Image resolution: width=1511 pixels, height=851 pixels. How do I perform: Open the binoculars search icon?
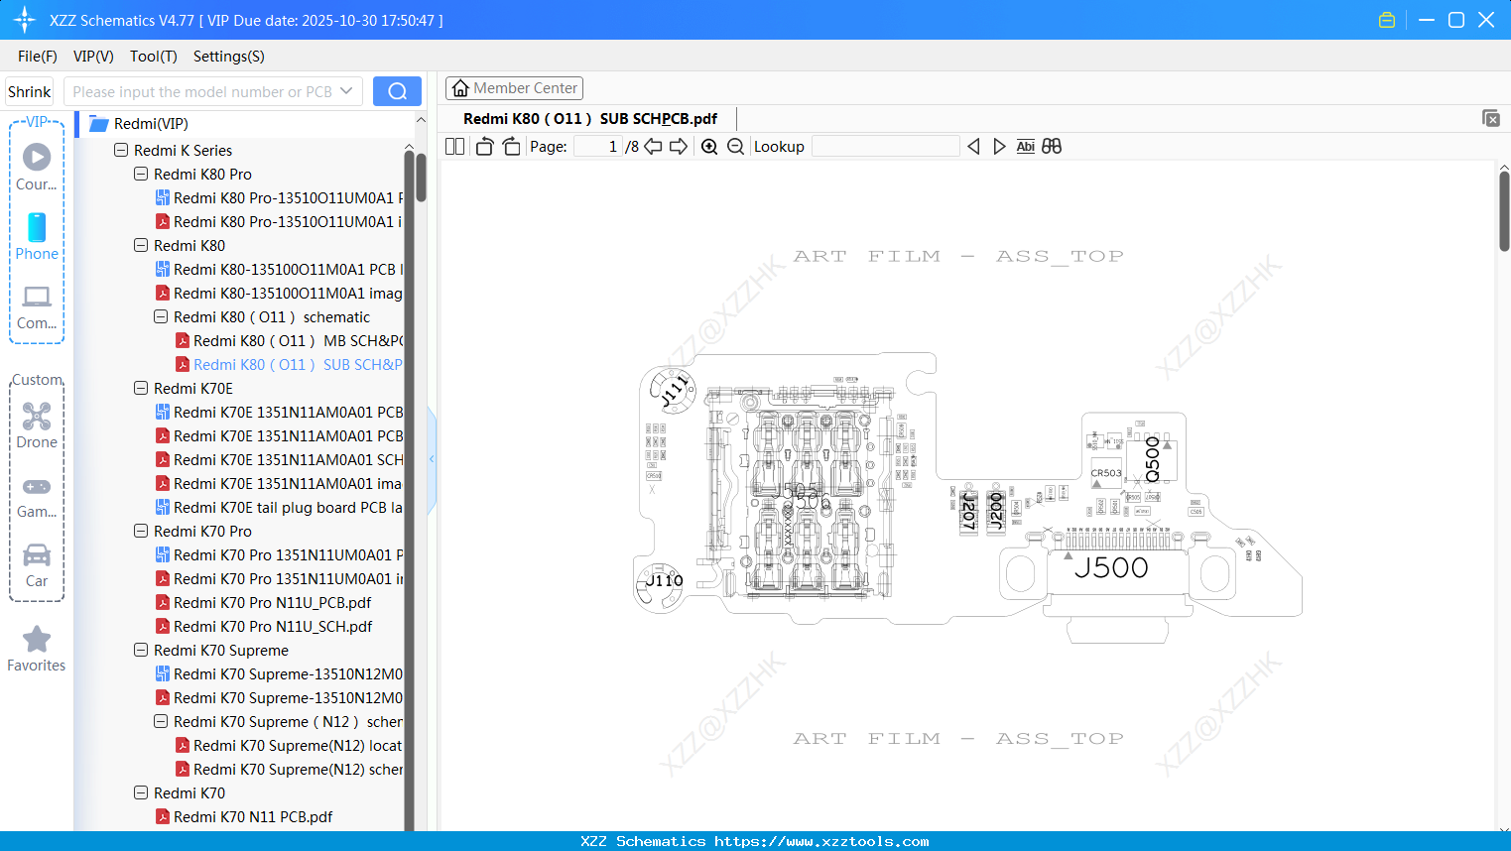(1052, 146)
